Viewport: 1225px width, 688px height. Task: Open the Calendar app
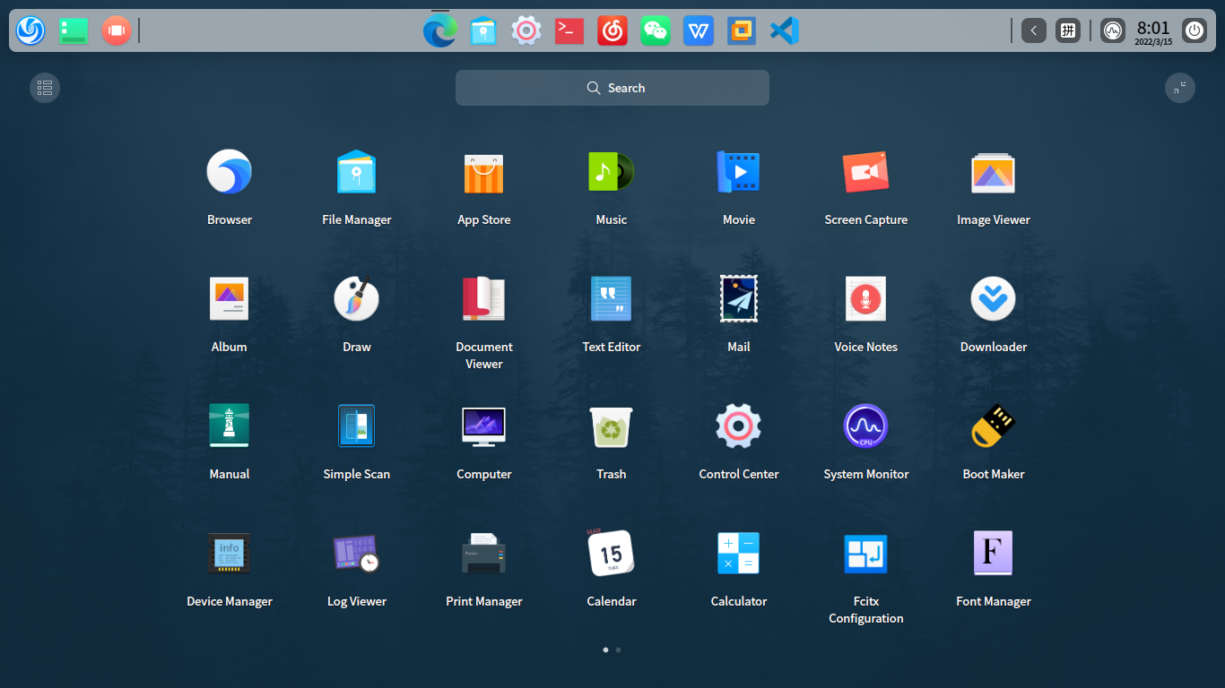pyautogui.click(x=612, y=554)
